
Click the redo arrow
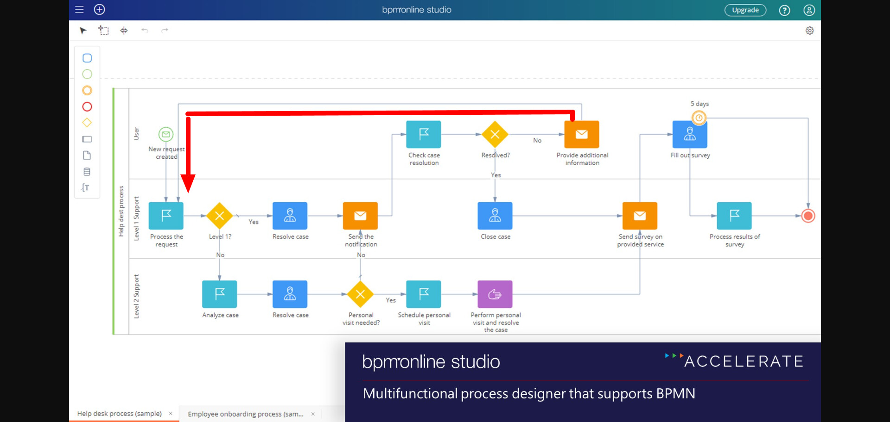coord(165,31)
